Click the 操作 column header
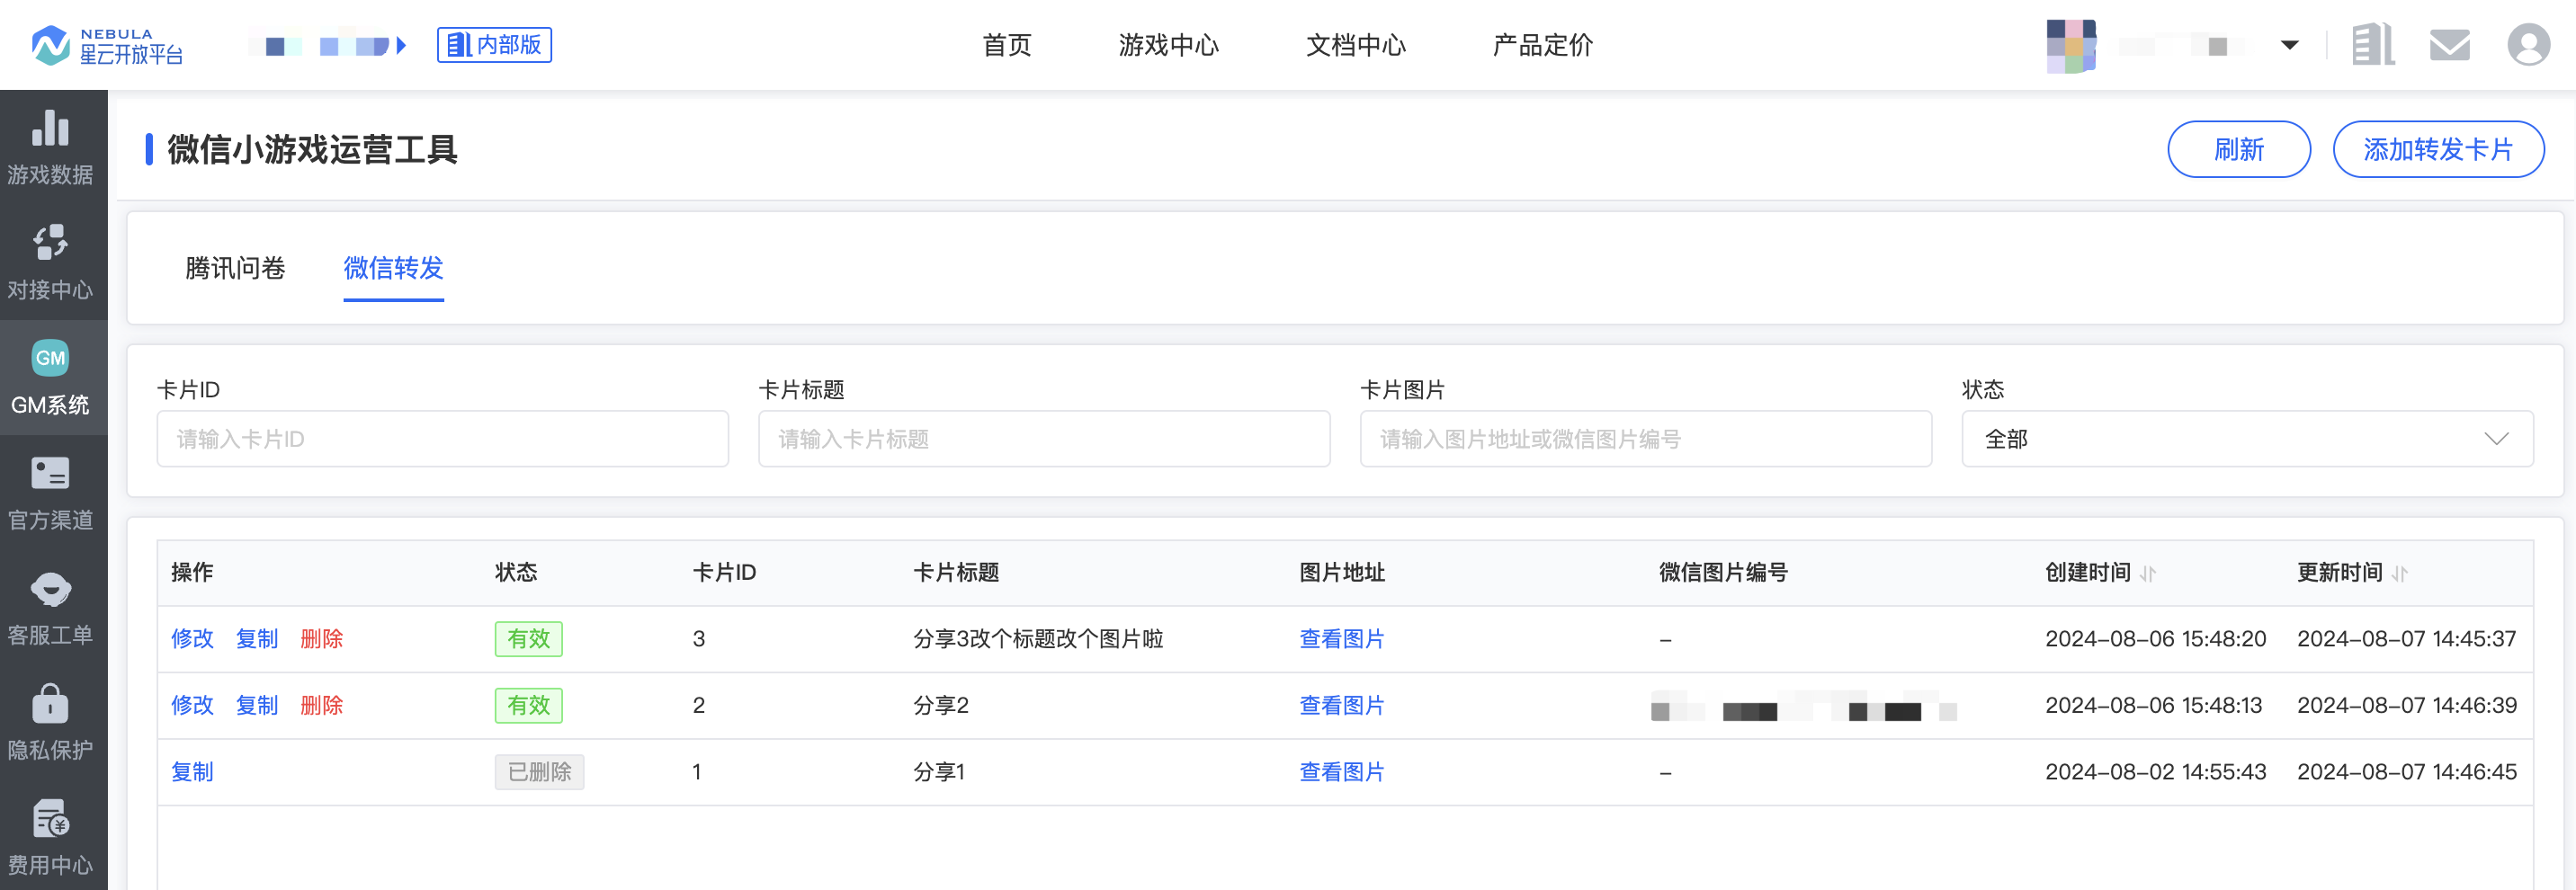Screen dimensions: 2576x890 (192, 573)
